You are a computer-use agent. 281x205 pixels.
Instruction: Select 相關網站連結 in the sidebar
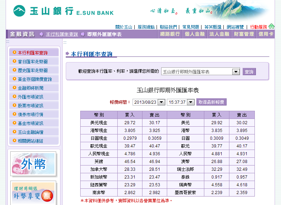tap(34, 140)
